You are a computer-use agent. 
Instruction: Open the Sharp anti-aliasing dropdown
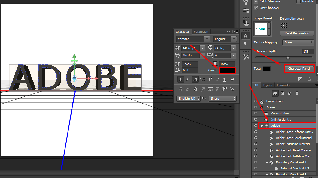tap(223, 99)
